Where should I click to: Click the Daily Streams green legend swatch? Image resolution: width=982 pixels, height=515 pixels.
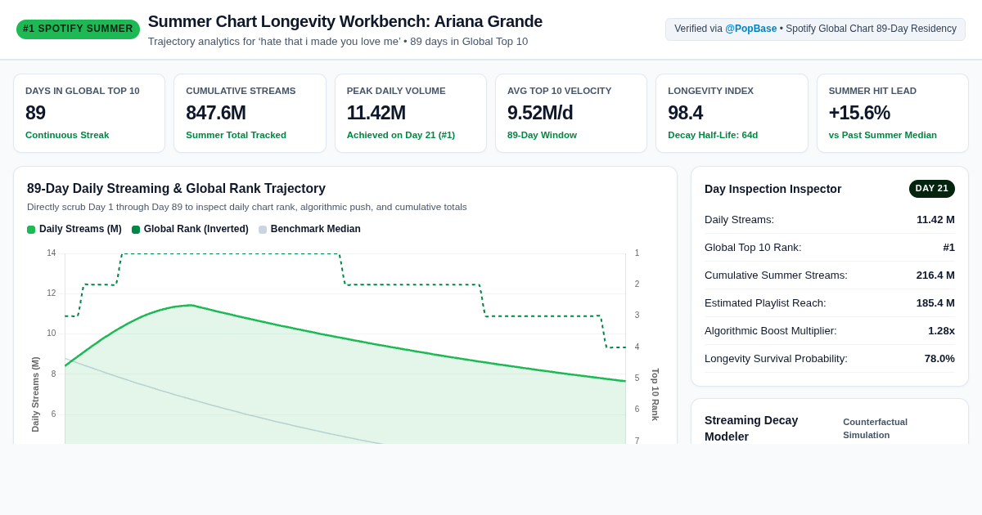[x=31, y=230]
